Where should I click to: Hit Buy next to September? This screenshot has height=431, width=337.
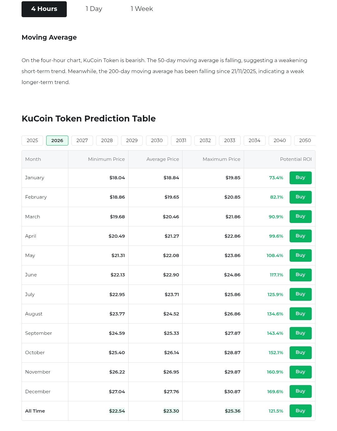pyautogui.click(x=300, y=333)
